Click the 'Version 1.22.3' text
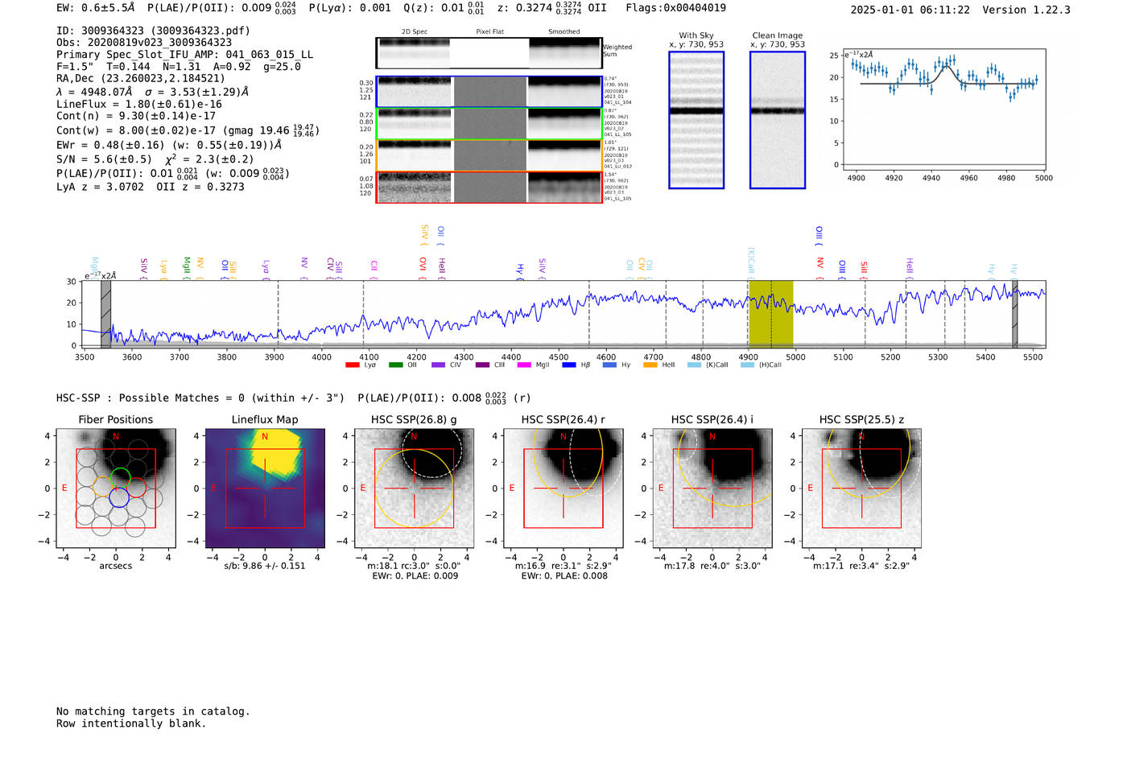 pos(1026,10)
